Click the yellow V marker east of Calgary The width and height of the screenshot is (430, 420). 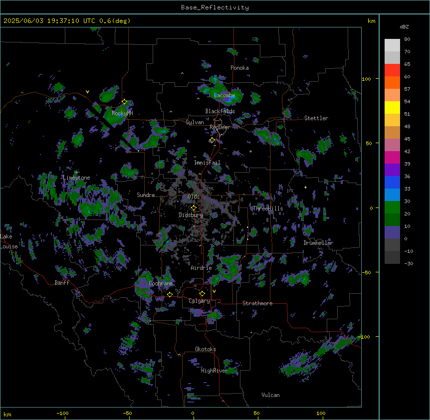(x=214, y=291)
